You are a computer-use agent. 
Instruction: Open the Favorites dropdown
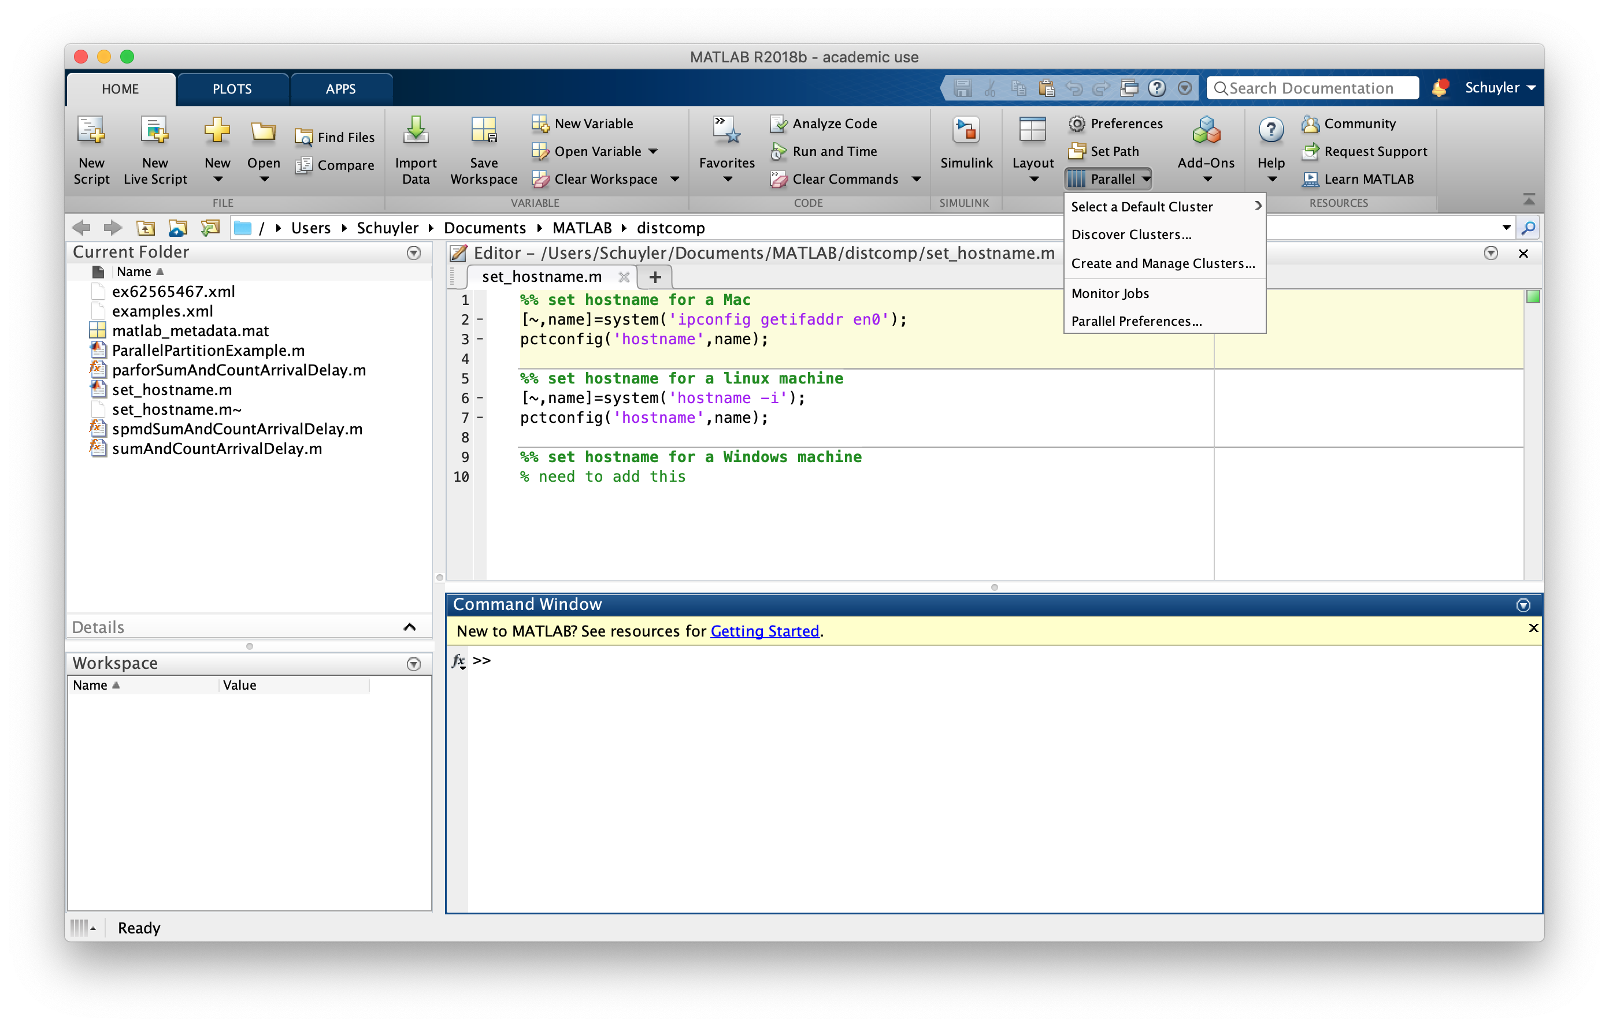click(727, 150)
